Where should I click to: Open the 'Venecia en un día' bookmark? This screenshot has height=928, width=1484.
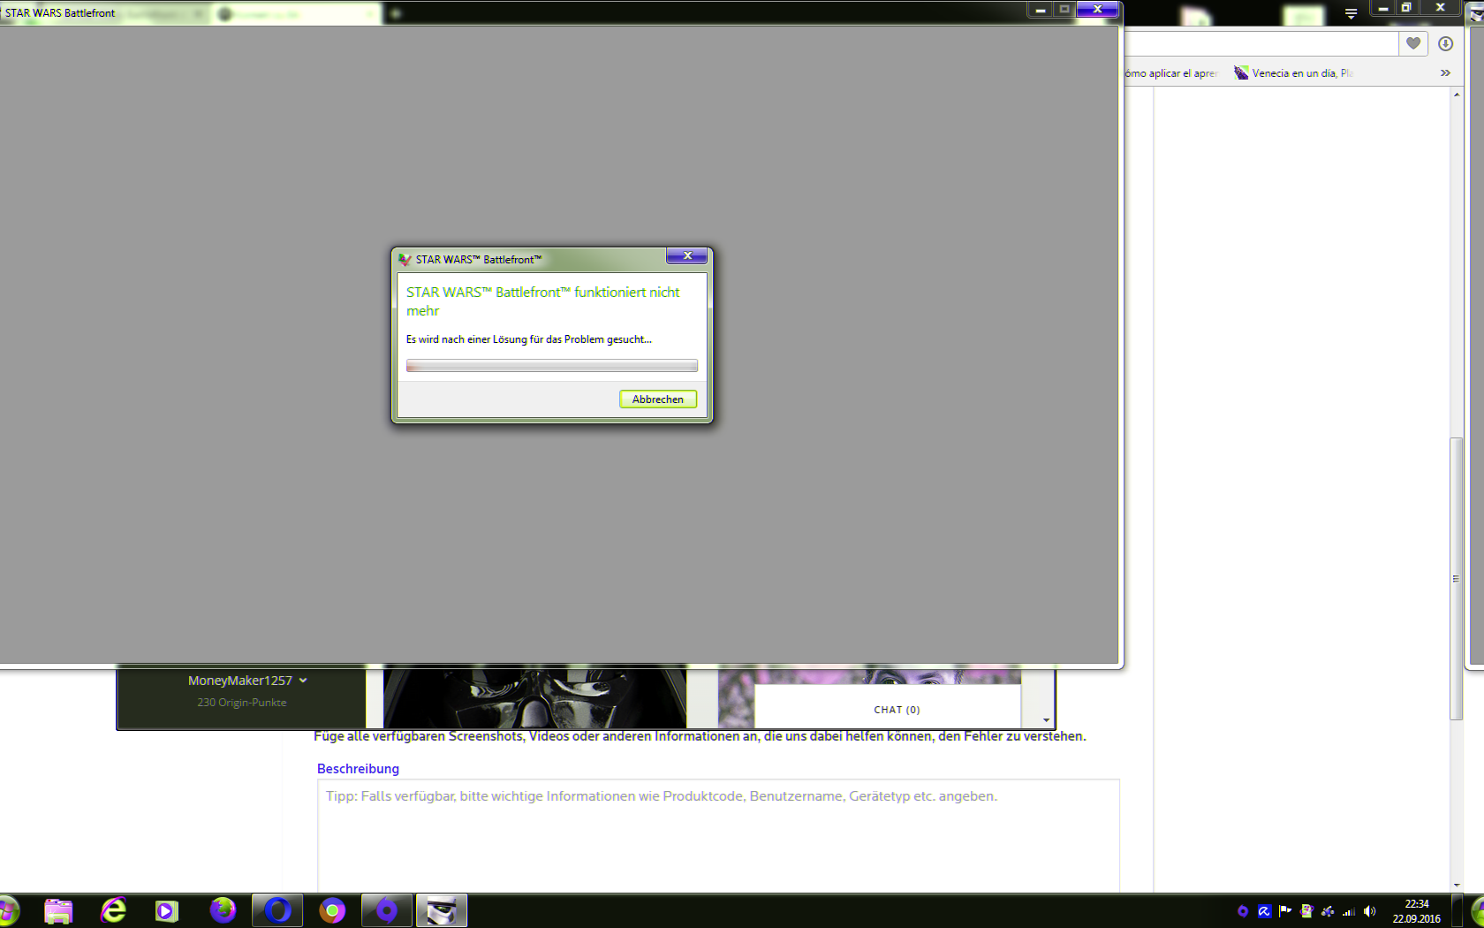point(1293,73)
